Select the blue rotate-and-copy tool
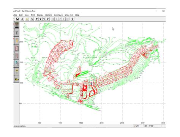Image resolution: width=180 pixels, height=137 pixels. click(x=17, y=64)
